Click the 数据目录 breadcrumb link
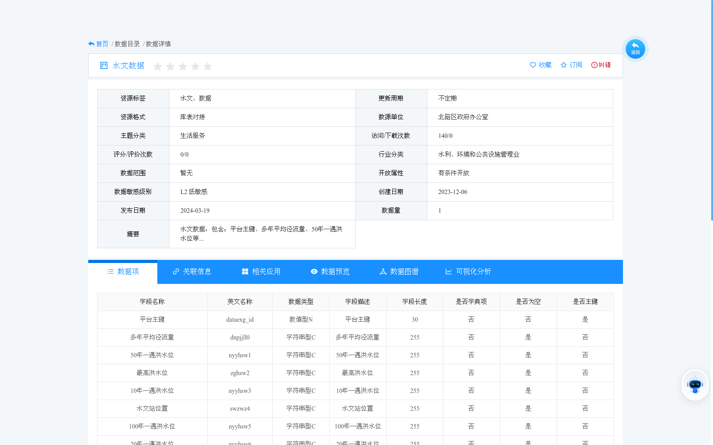 coord(127,44)
